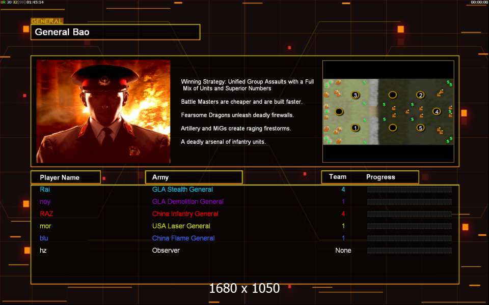Click the China Flame General army entry
Screen dimensions: 489x305
pos(183,238)
